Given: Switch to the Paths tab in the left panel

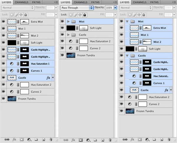Looking at the screenshot, I should (x=36, y=2).
